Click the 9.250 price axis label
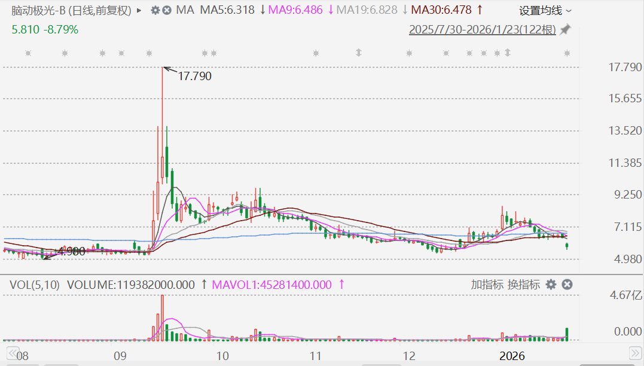This screenshot has width=644, height=366. [x=628, y=195]
